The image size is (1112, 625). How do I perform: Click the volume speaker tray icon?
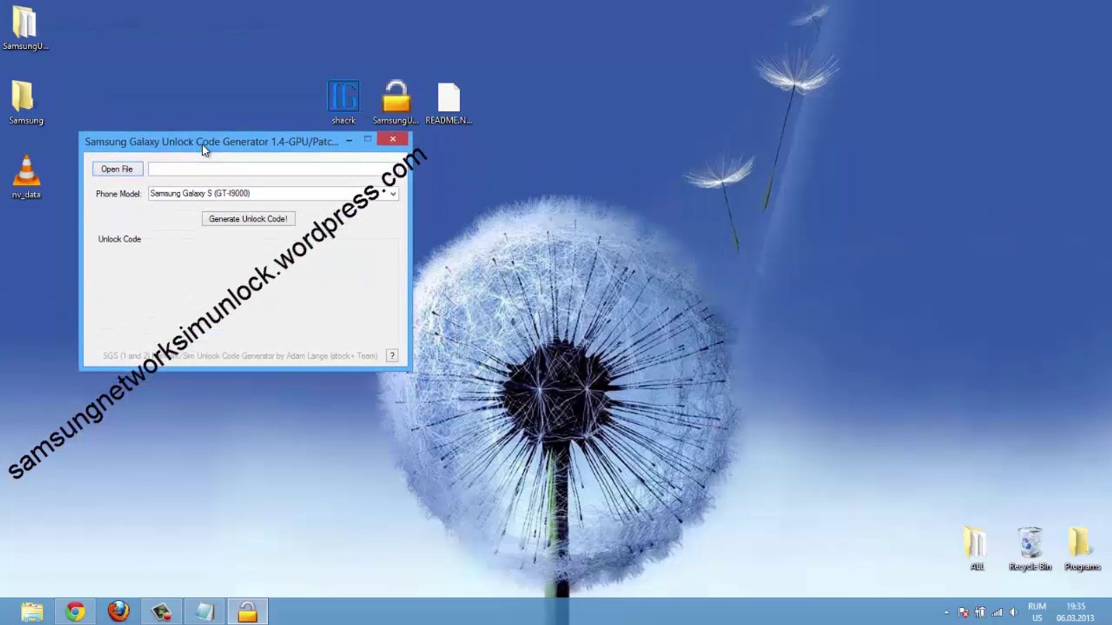pyautogui.click(x=1014, y=612)
